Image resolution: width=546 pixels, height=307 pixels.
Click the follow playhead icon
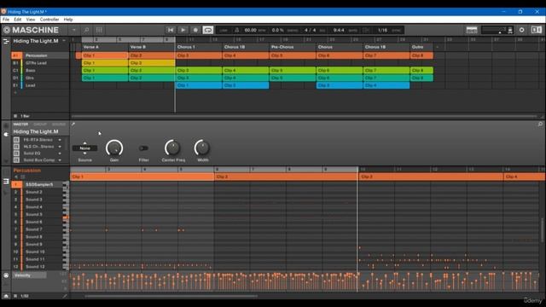point(366,31)
